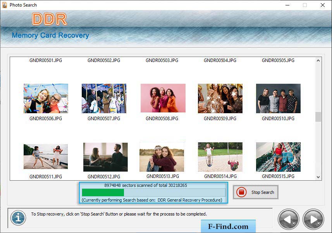Click file name GNDR00504.JPG
Viewport: 332px width, 233px height.
click(x=220, y=60)
